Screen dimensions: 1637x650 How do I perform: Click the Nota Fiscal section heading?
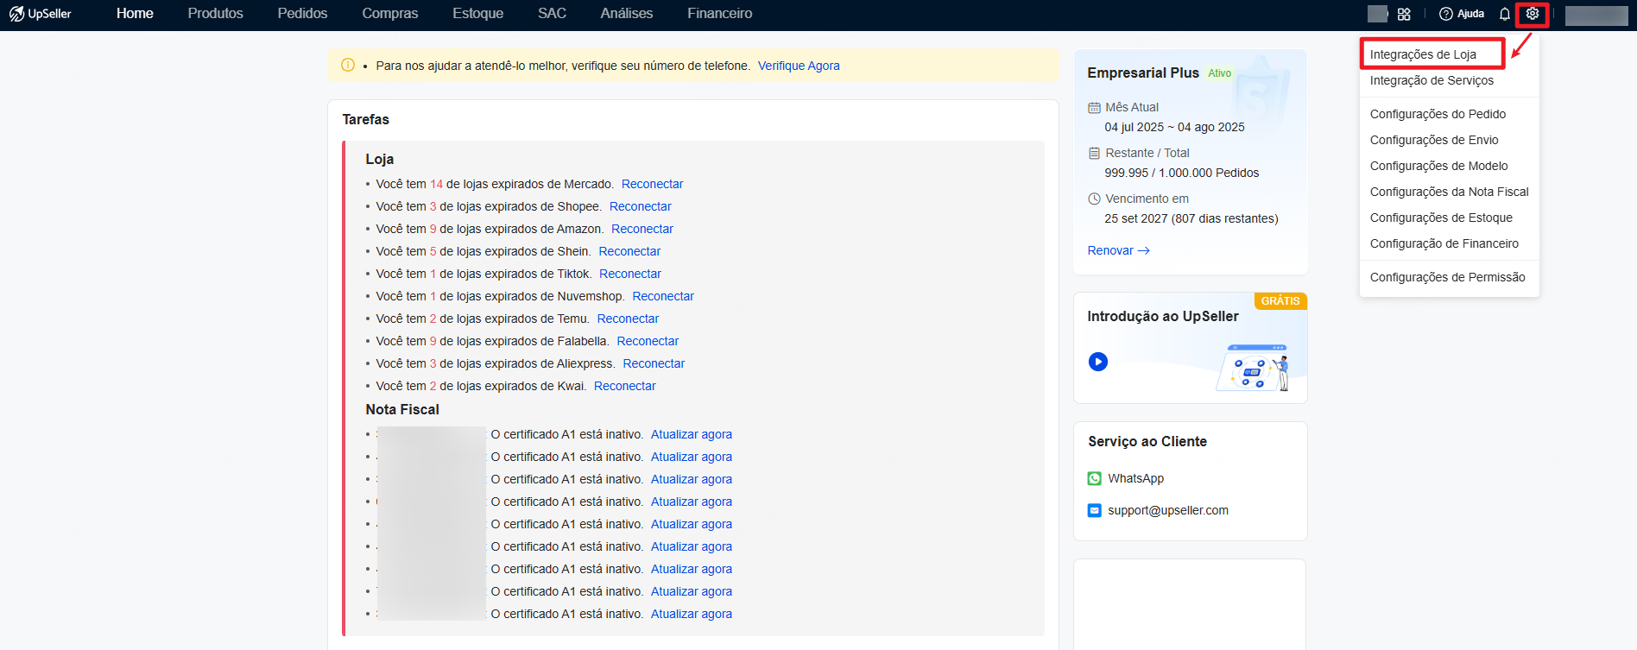(x=402, y=410)
